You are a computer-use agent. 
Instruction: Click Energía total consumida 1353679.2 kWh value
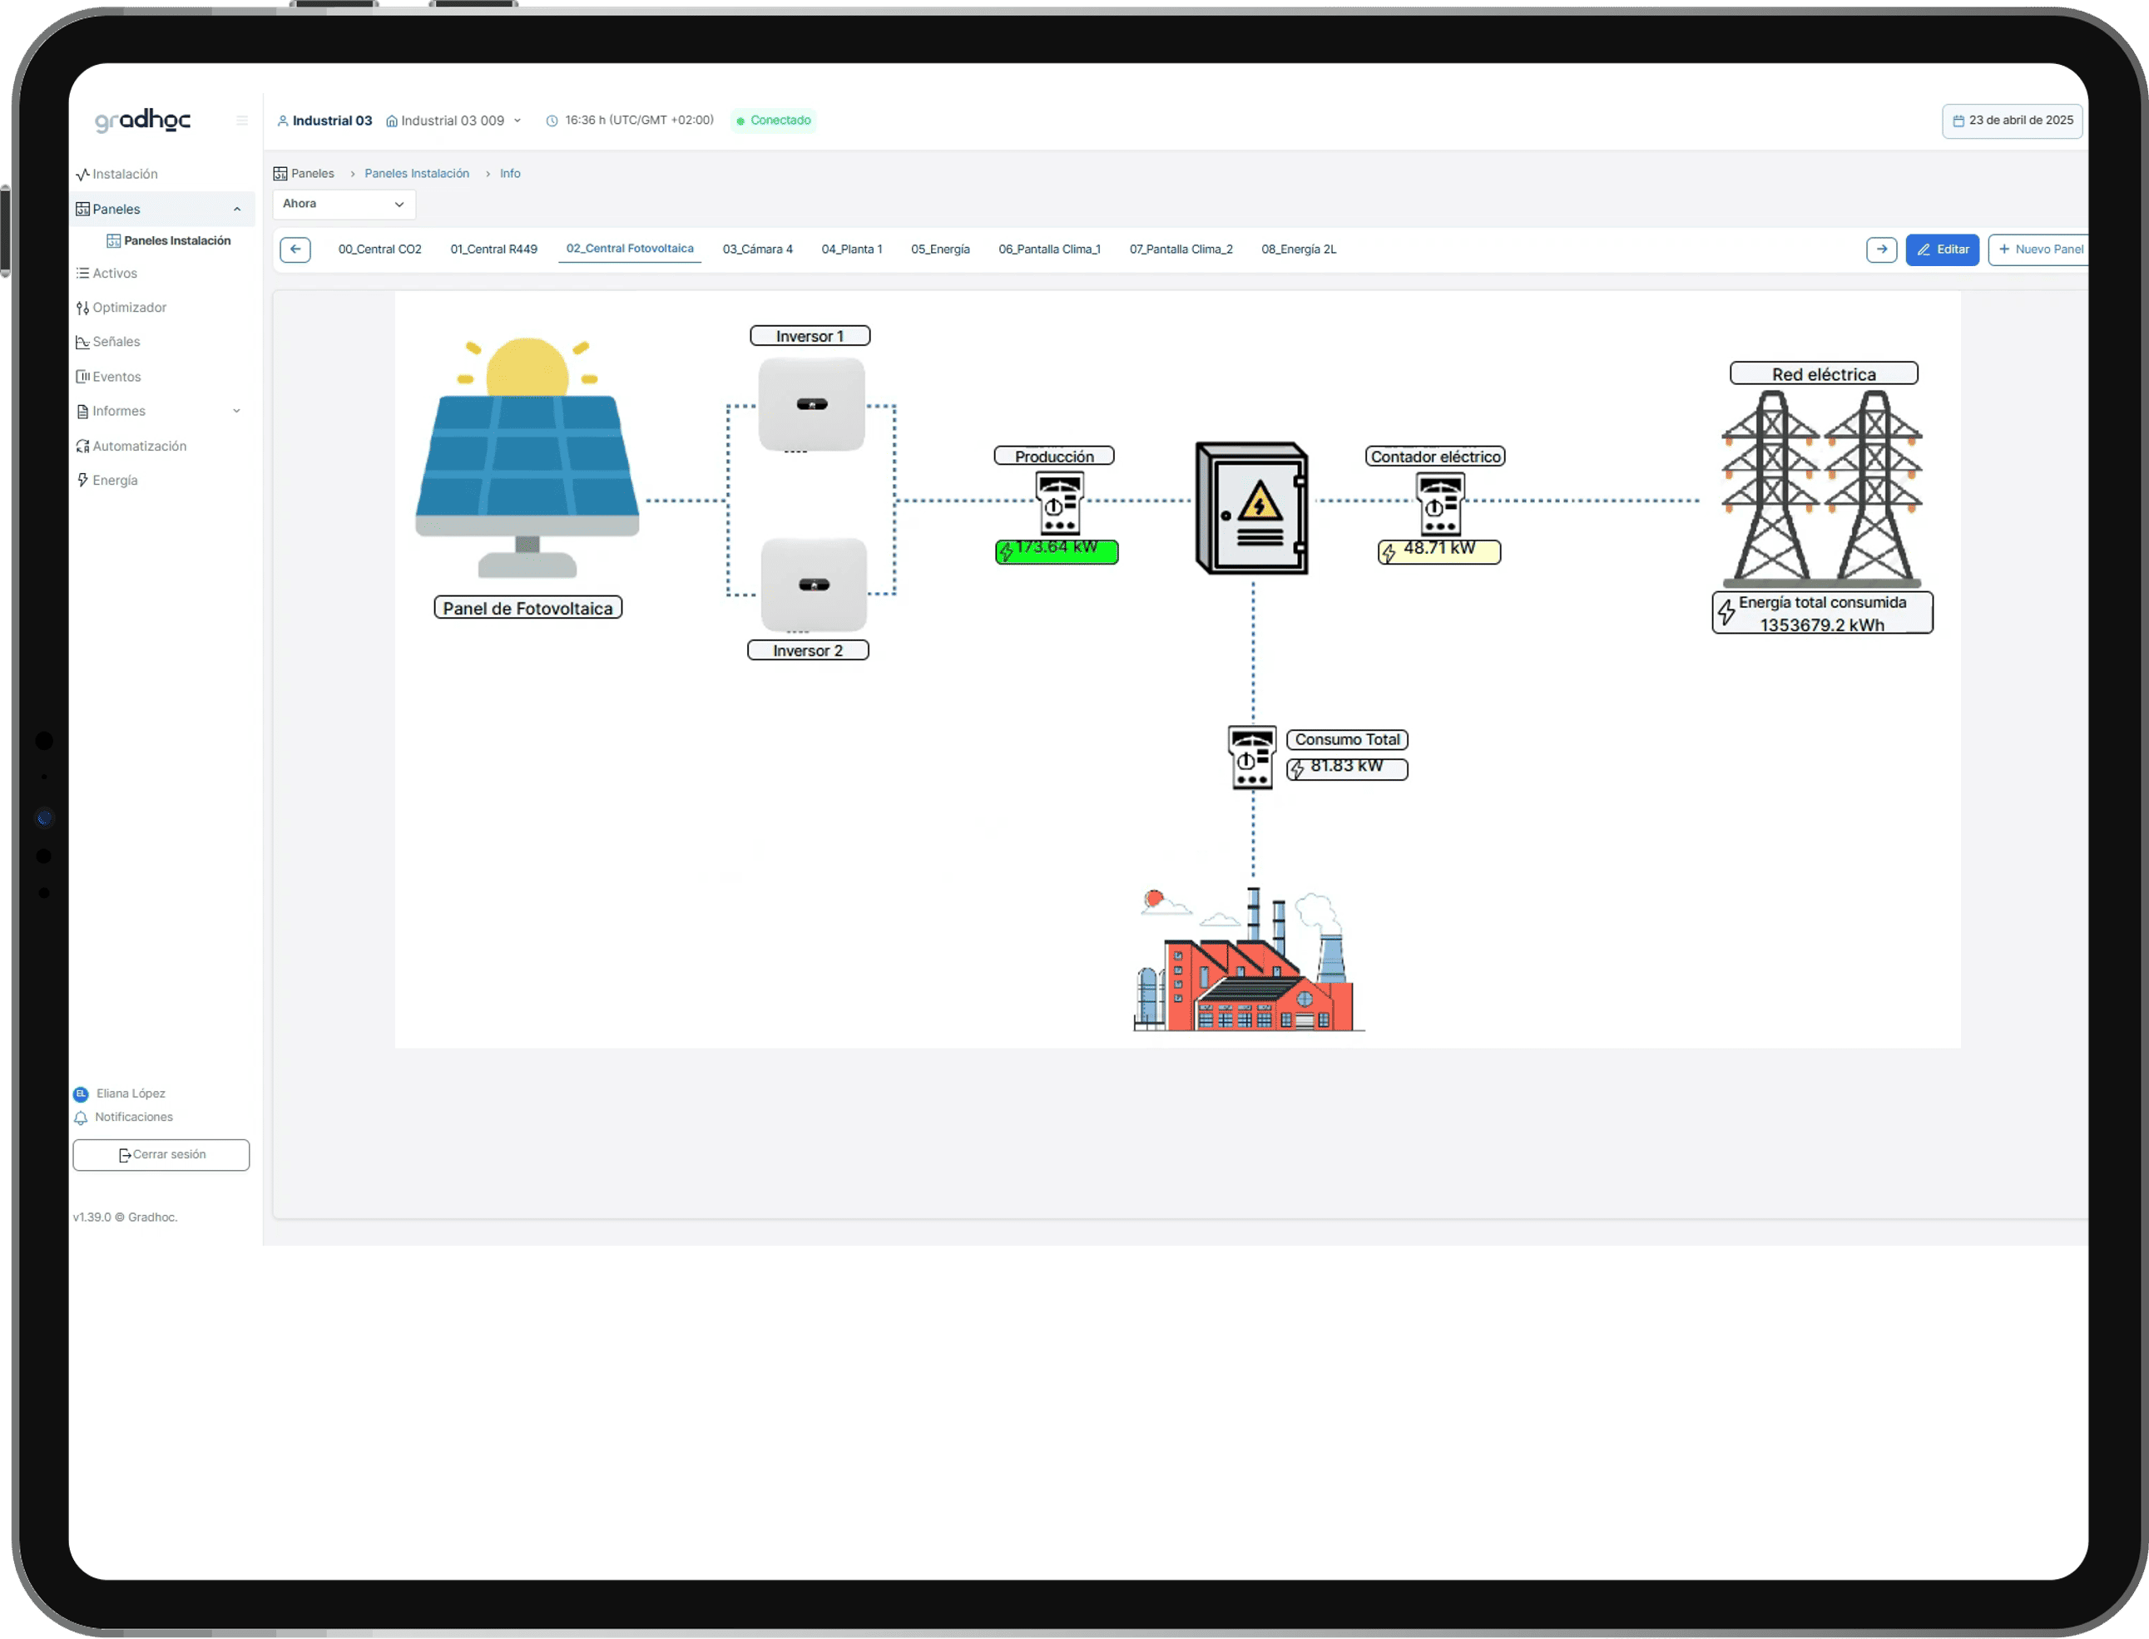[1822, 614]
